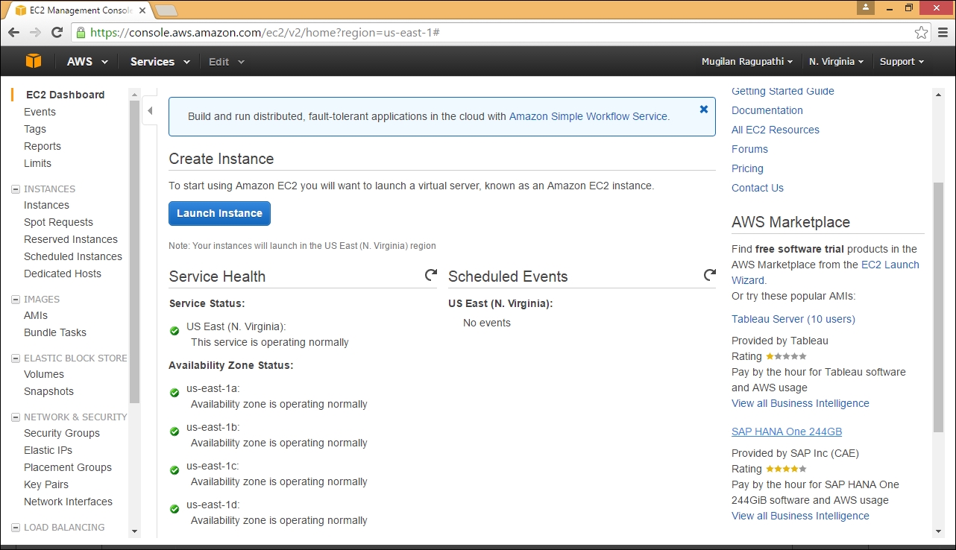Image resolution: width=956 pixels, height=550 pixels.
Task: Click the green check next to us-east-1a
Action: 174,393
